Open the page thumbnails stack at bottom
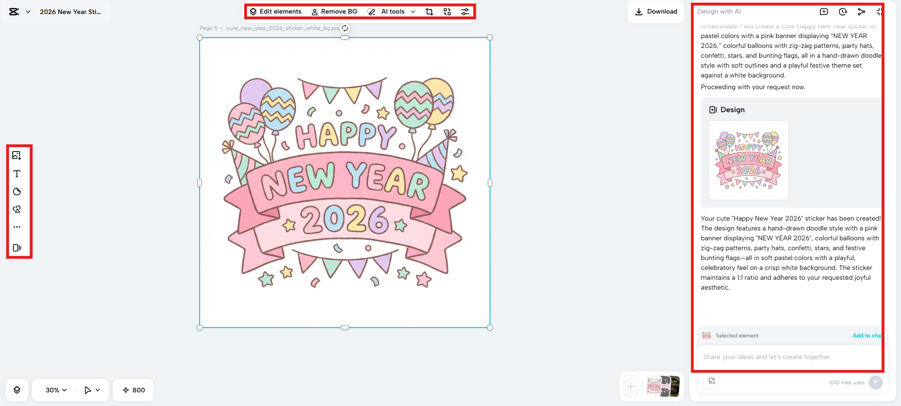Viewport: 901px width, 406px height. pos(663,387)
